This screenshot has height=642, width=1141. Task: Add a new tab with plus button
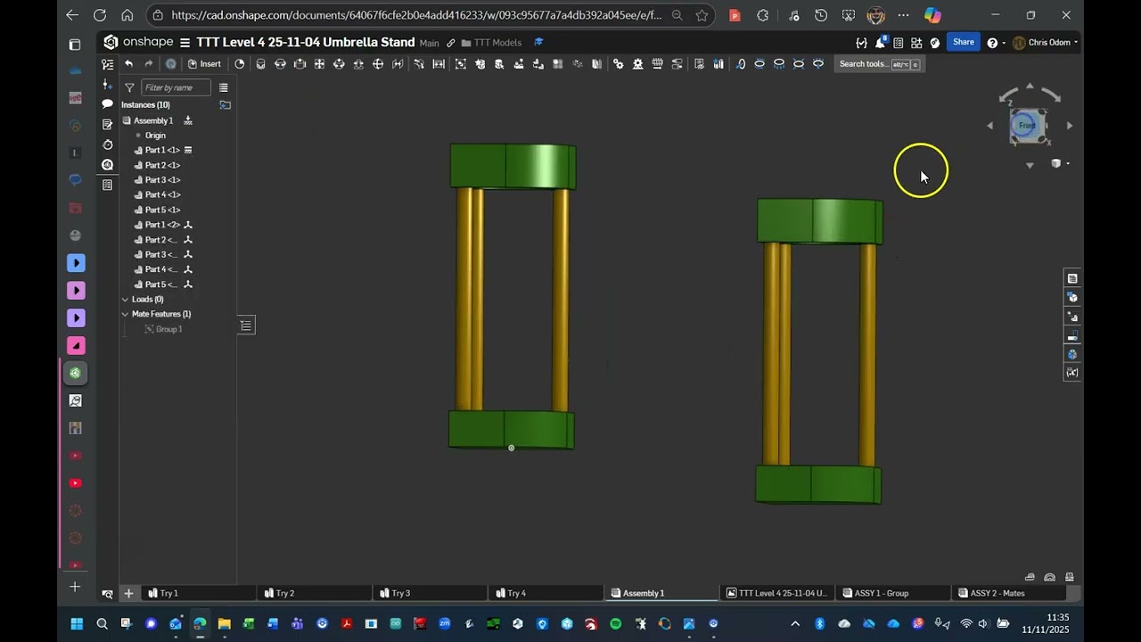(128, 593)
